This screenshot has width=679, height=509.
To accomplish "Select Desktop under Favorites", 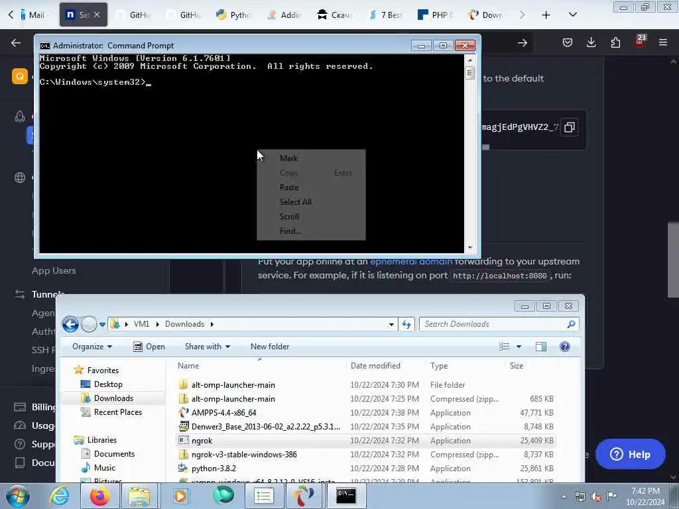I will point(108,384).
